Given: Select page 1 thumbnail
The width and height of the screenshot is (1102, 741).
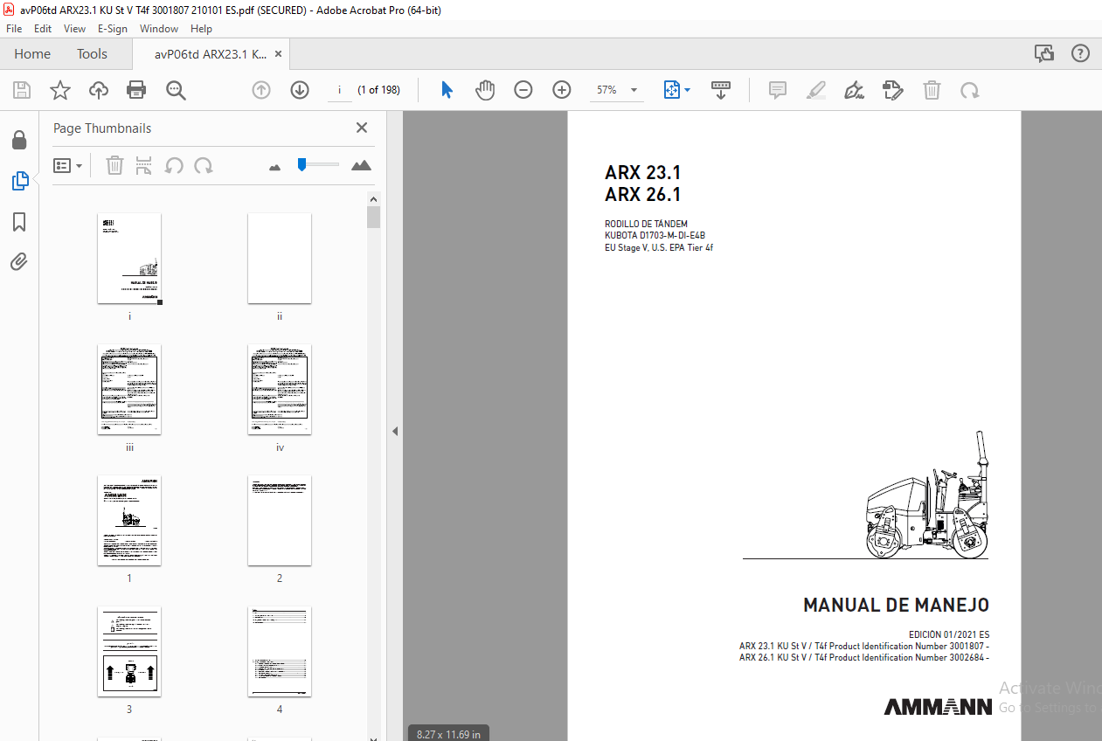Looking at the screenshot, I should click(129, 521).
